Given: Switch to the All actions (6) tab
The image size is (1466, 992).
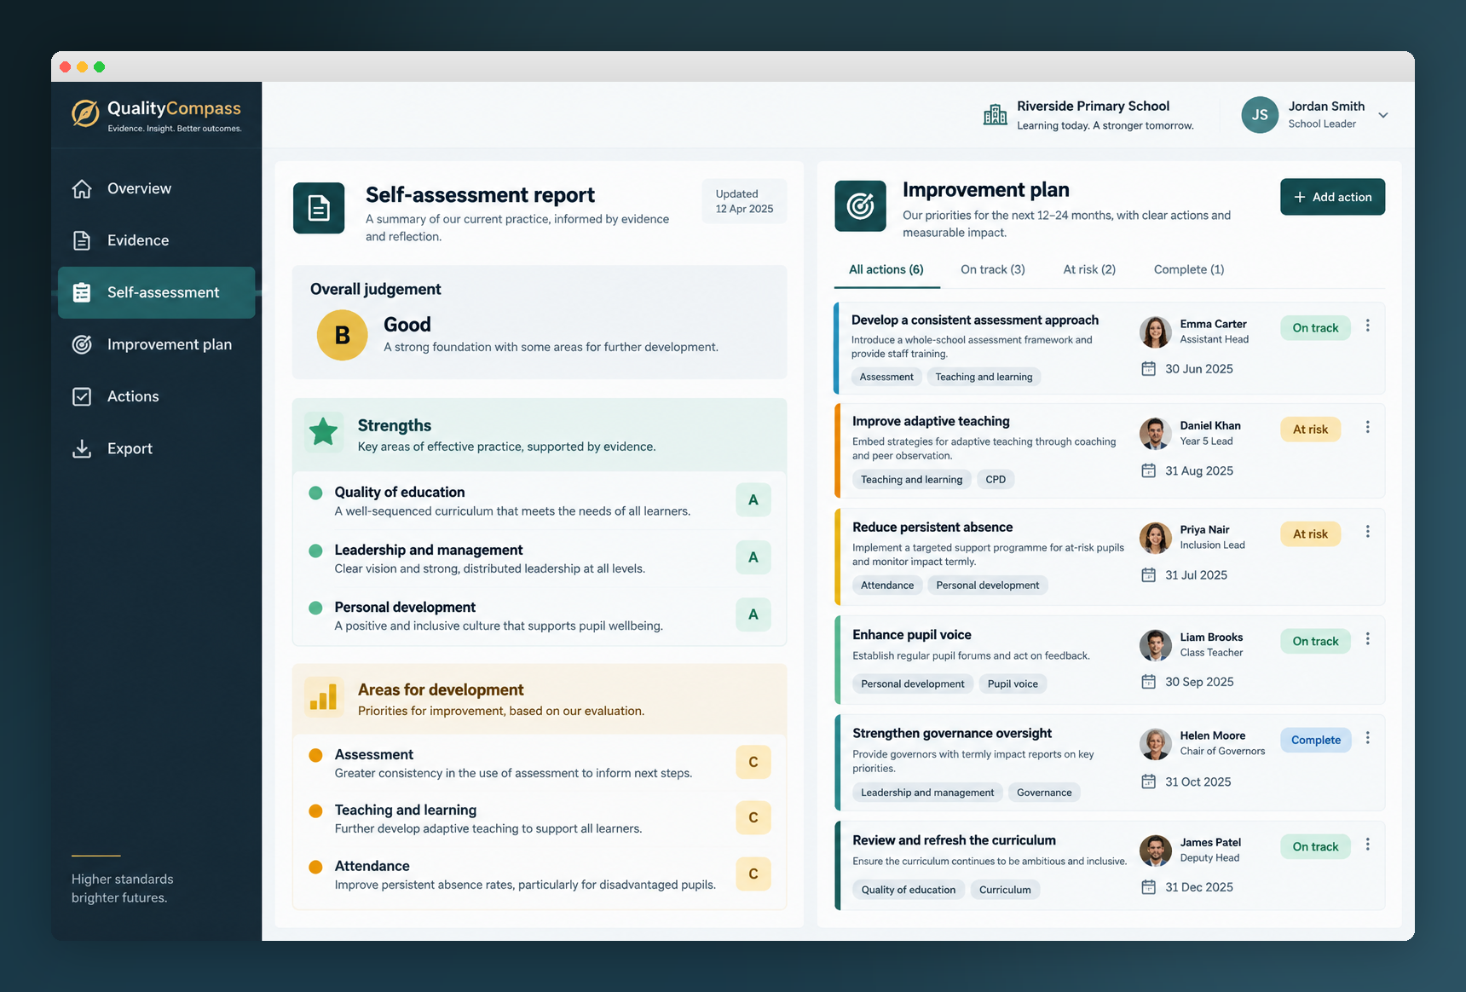Looking at the screenshot, I should pyautogui.click(x=886, y=269).
